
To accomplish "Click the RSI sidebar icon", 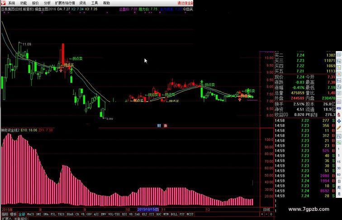I will pos(339,108).
